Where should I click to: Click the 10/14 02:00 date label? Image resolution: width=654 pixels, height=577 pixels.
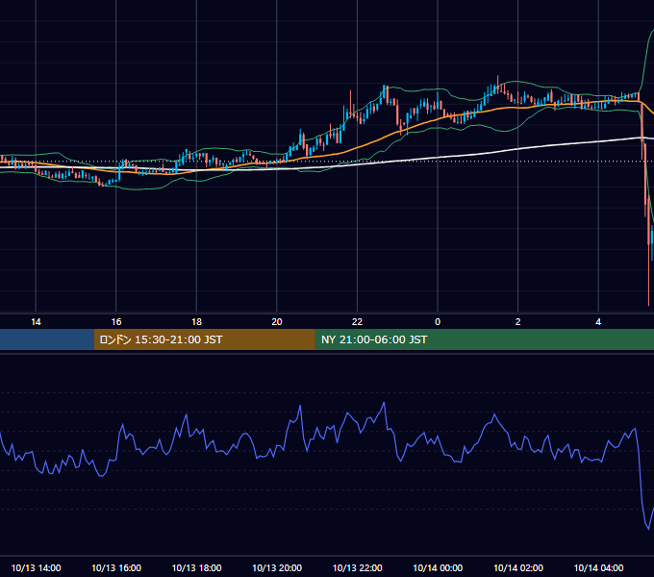[x=518, y=567]
